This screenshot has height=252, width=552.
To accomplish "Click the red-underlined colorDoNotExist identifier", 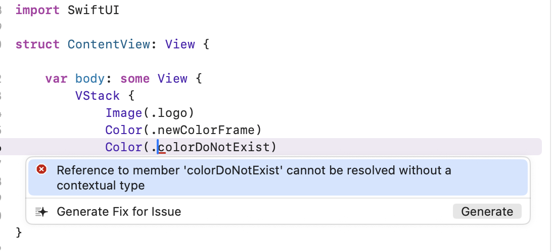I will click(x=214, y=147).
